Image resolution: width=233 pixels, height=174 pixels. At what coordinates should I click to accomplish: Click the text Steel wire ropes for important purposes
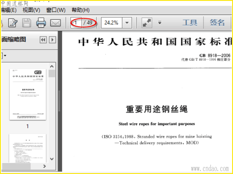point(157,124)
